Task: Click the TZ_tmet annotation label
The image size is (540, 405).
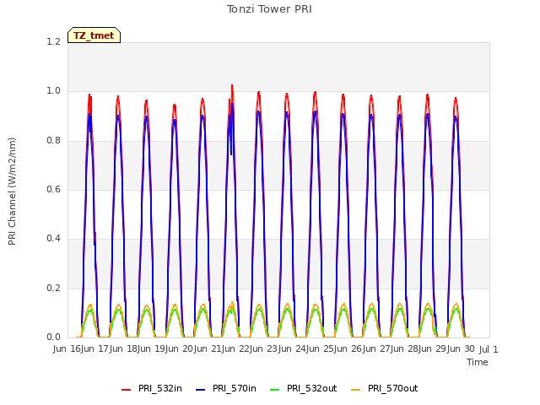Action: [94, 35]
